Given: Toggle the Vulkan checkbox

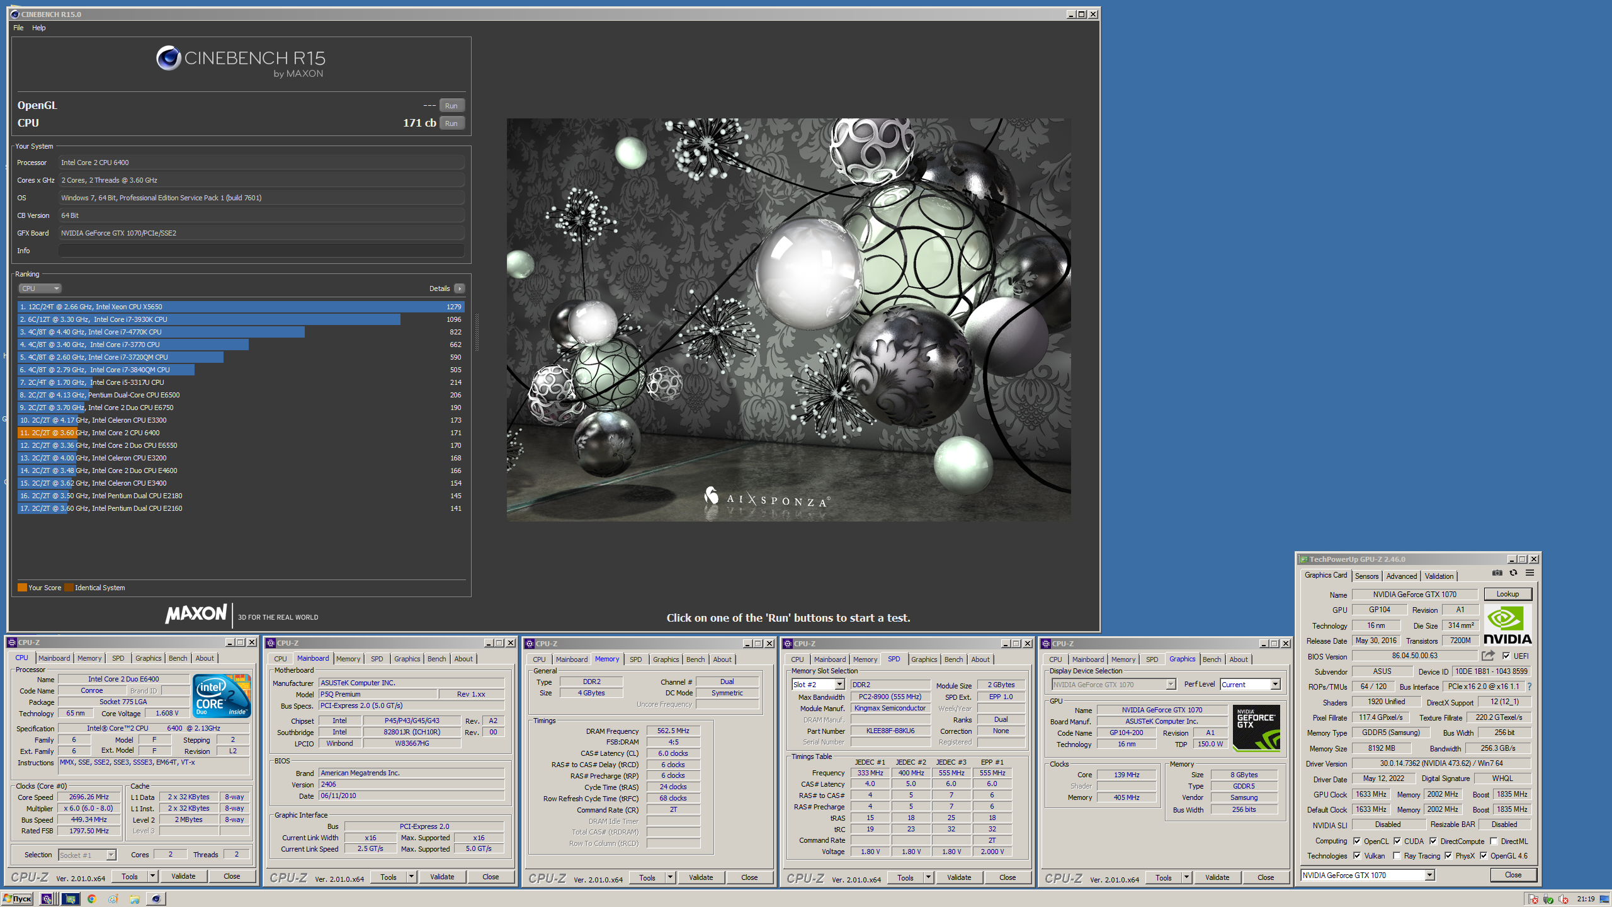Looking at the screenshot, I should pyautogui.click(x=1357, y=855).
